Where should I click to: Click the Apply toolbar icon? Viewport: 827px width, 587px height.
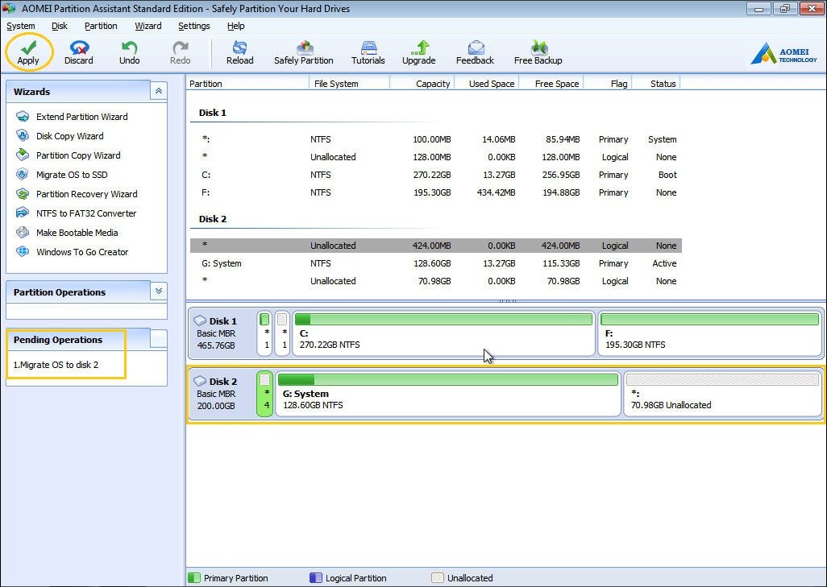click(28, 52)
